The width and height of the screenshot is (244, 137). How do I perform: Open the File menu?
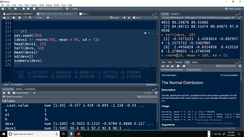coord(3,5)
